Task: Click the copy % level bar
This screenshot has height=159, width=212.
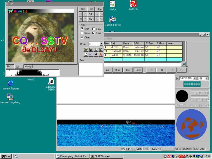Action: click(199, 90)
